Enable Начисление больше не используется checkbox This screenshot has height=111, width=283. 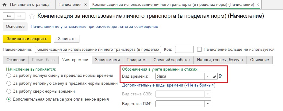[199, 49]
